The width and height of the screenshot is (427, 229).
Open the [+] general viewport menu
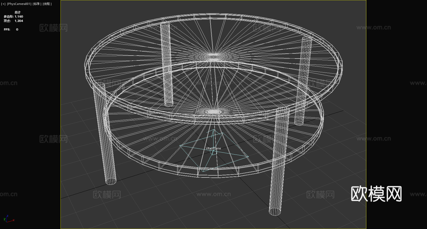tap(3, 4)
